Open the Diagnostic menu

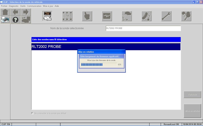(x=14, y=6)
